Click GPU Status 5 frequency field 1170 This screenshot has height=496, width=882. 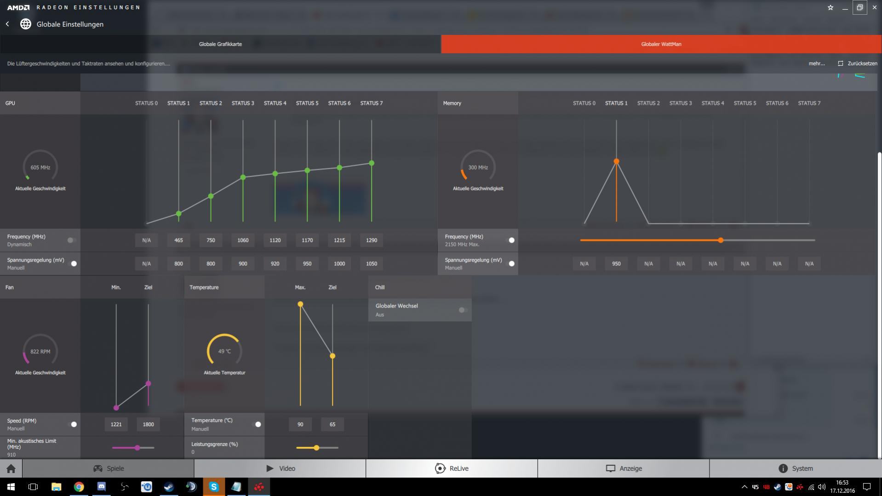307,240
